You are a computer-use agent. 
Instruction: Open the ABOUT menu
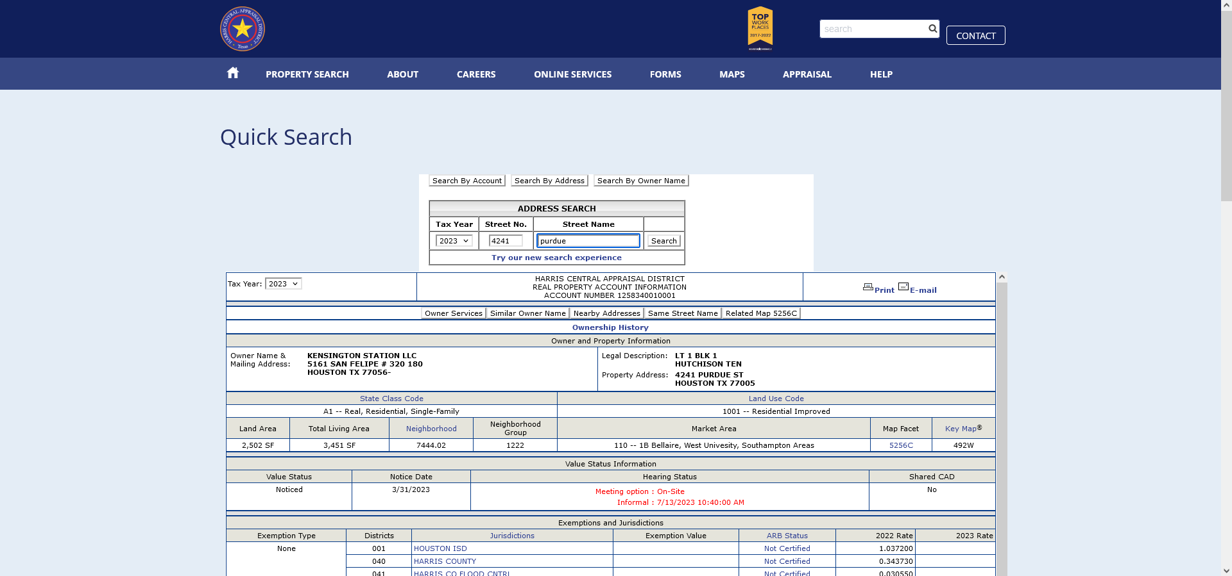403,74
